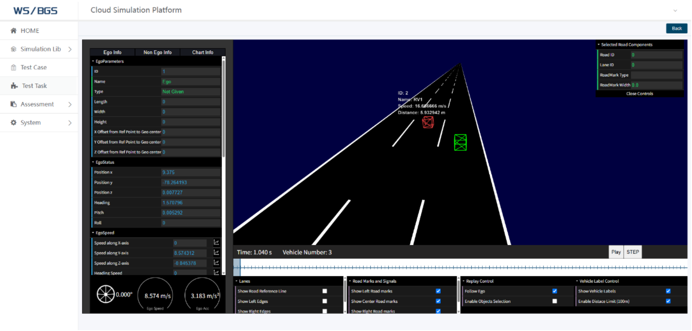Disable Show Center Road marks

(438, 301)
